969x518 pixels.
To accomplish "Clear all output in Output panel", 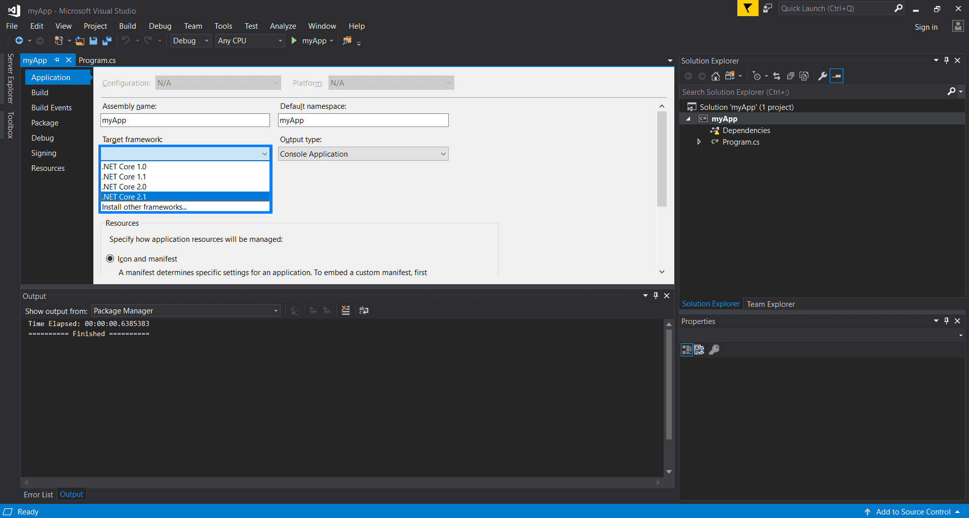I will [346, 310].
